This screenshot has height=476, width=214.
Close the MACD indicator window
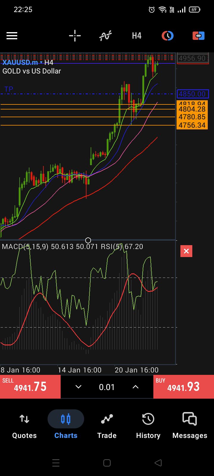tap(186, 251)
